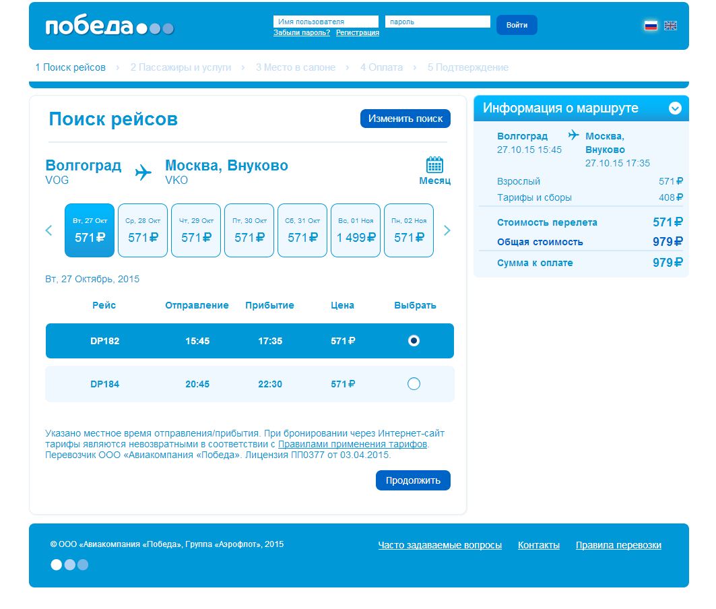The image size is (716, 609).
Task: Click the Стоимость перелета row
Action: [589, 222]
